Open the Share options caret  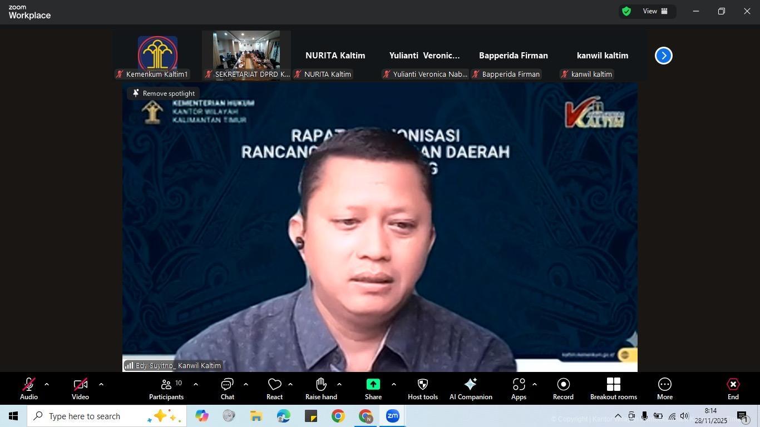click(x=394, y=384)
